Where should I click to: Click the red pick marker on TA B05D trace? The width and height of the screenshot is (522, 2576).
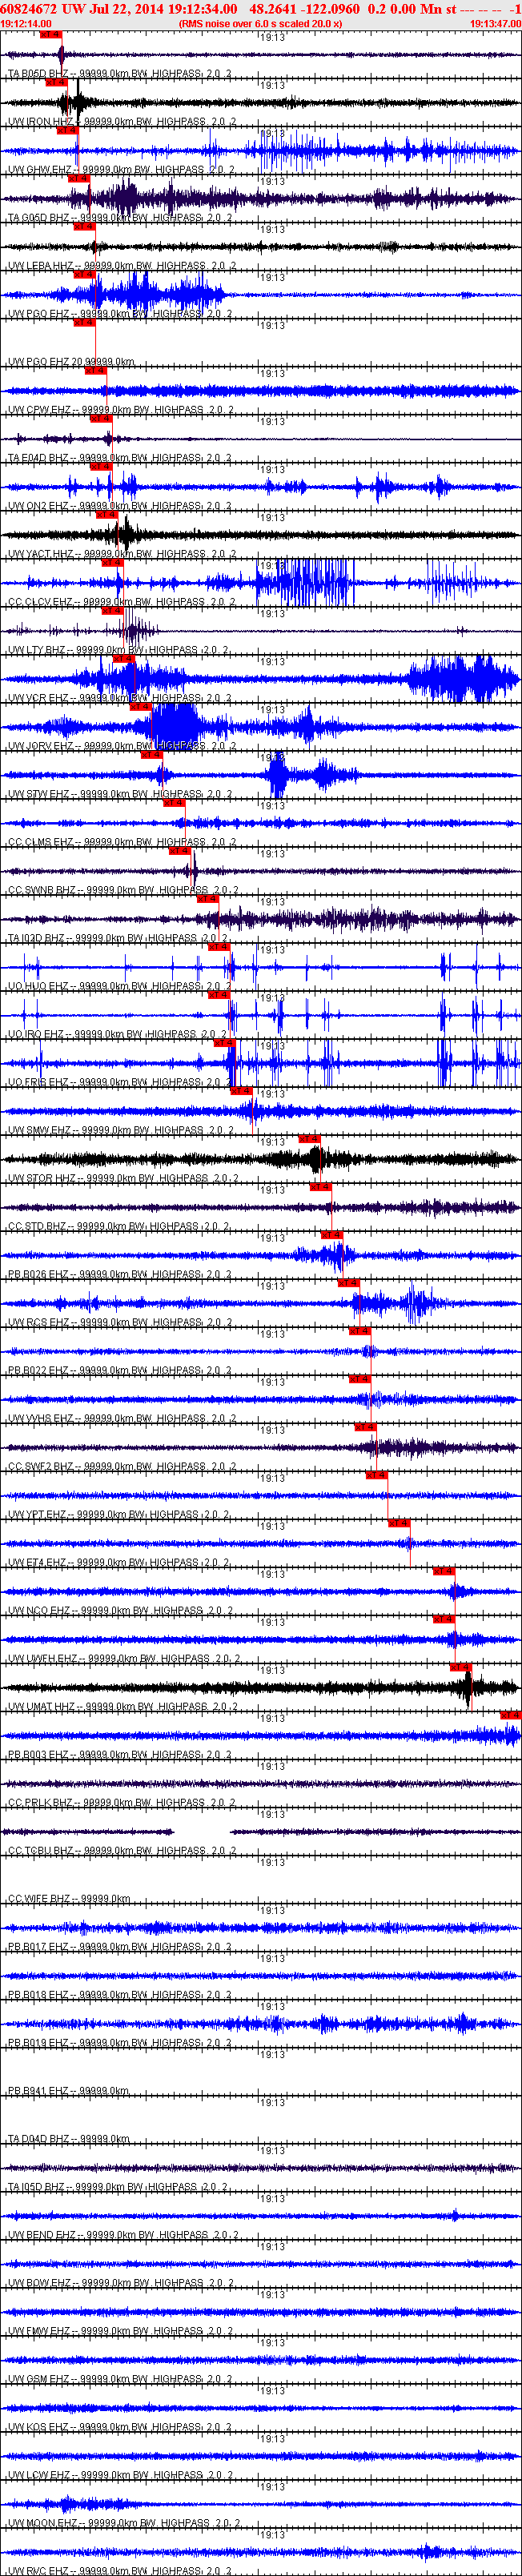pyautogui.click(x=51, y=34)
